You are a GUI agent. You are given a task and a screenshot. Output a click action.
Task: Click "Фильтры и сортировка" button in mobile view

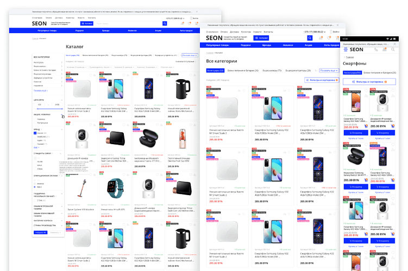[369, 82]
